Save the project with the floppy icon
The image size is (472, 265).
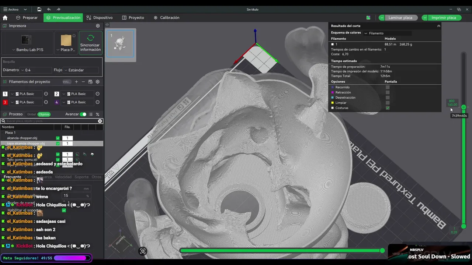pos(39,9)
